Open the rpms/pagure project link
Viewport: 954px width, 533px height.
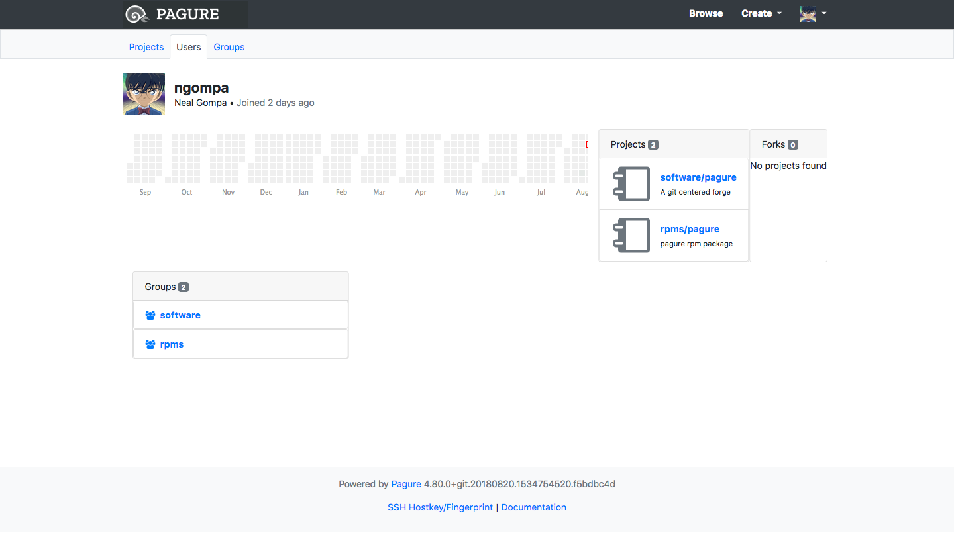coord(690,229)
